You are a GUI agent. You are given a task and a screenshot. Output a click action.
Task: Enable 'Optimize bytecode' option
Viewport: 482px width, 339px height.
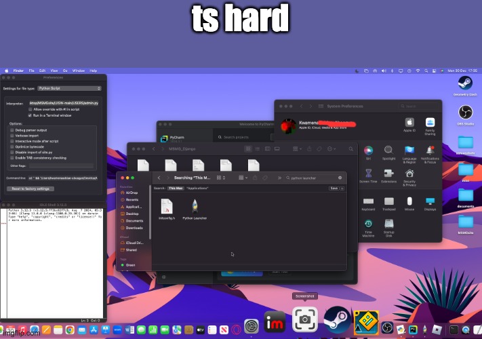click(x=12, y=146)
